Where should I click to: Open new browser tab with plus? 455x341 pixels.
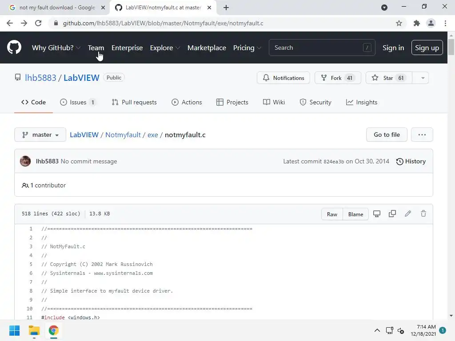click(226, 8)
